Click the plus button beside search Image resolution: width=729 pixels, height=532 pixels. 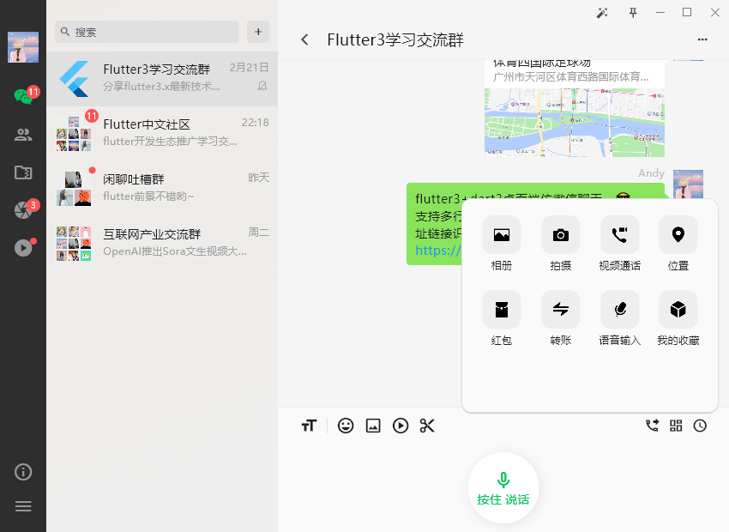point(258,32)
